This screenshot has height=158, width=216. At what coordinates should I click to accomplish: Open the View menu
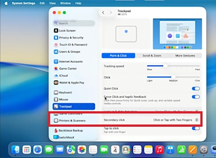click(x=52, y=3)
